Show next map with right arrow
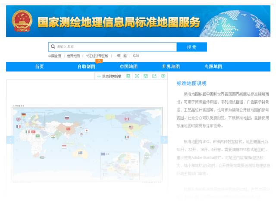This screenshot has height=201, width=276. pyautogui.click(x=164, y=140)
